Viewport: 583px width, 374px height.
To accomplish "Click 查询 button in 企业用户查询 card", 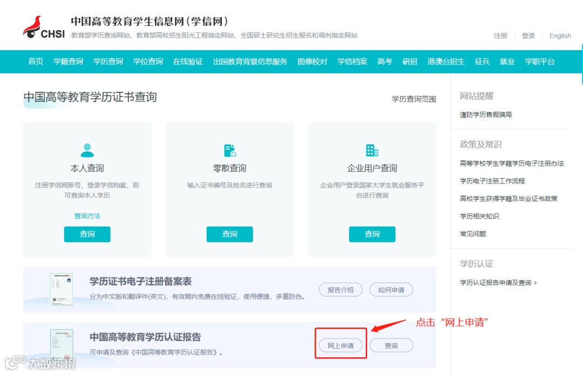I will (372, 234).
